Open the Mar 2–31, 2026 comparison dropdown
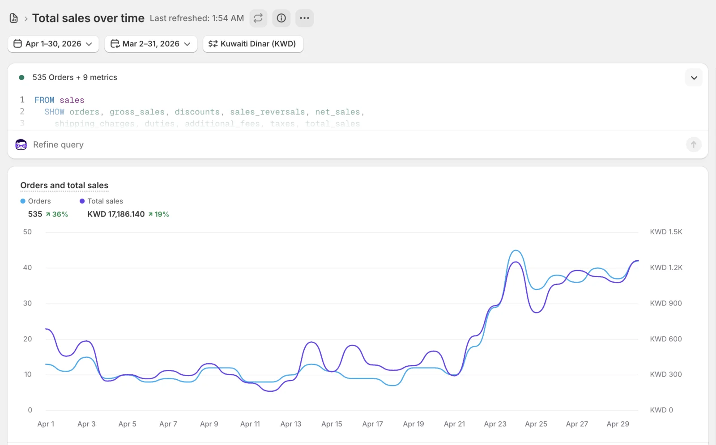Image resolution: width=716 pixels, height=445 pixels. click(x=151, y=44)
